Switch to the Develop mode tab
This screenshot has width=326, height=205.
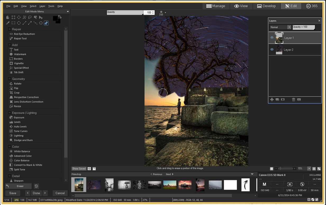[x=266, y=6]
